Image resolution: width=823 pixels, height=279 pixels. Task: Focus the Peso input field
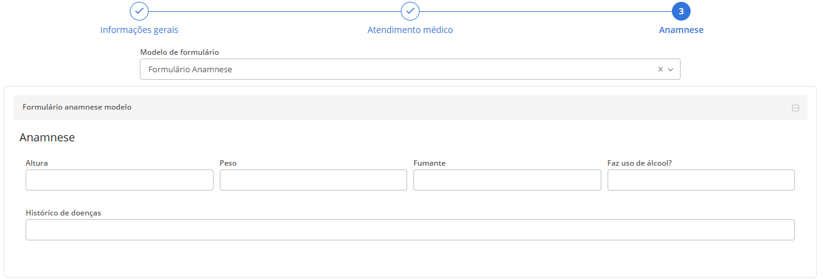(x=313, y=180)
